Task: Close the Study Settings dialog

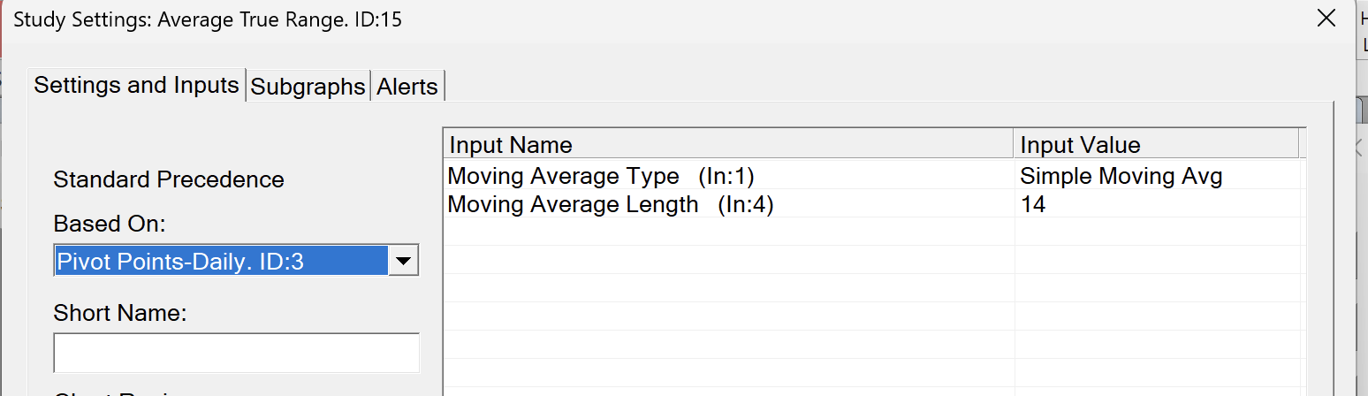Action: pyautogui.click(x=1326, y=19)
